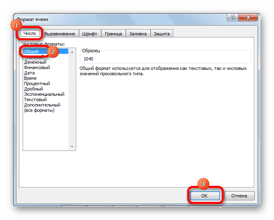Switch to the Число tab
This screenshot has height=220, width=274.
point(30,33)
